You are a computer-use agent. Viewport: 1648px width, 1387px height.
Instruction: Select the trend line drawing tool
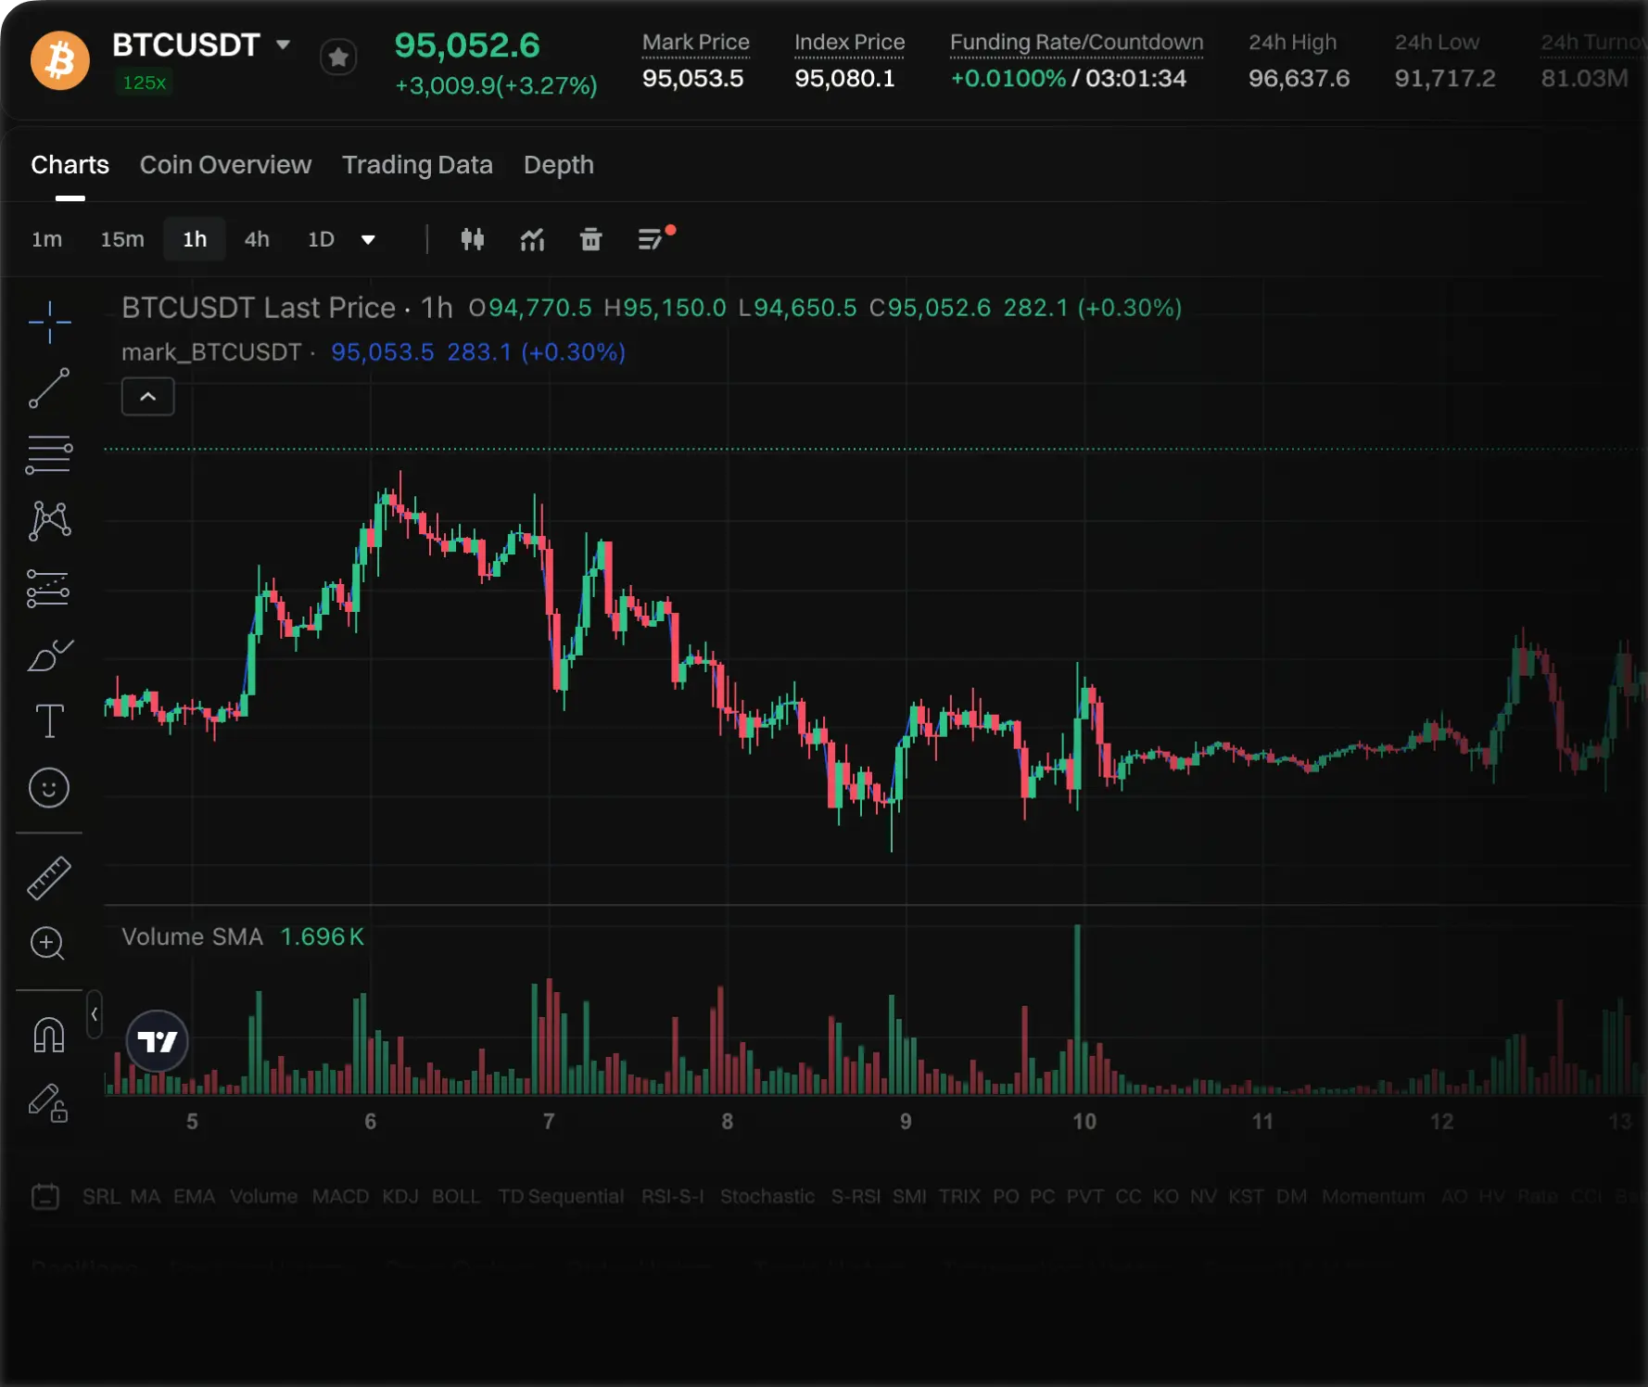coord(49,388)
